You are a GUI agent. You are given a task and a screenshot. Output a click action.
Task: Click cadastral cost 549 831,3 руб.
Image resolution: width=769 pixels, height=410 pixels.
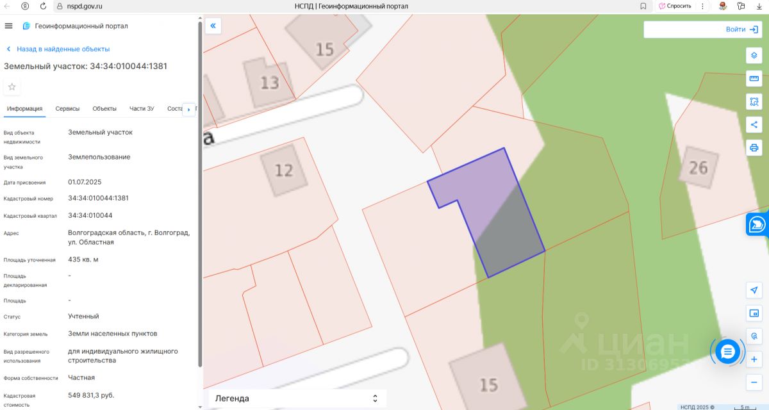point(91,395)
